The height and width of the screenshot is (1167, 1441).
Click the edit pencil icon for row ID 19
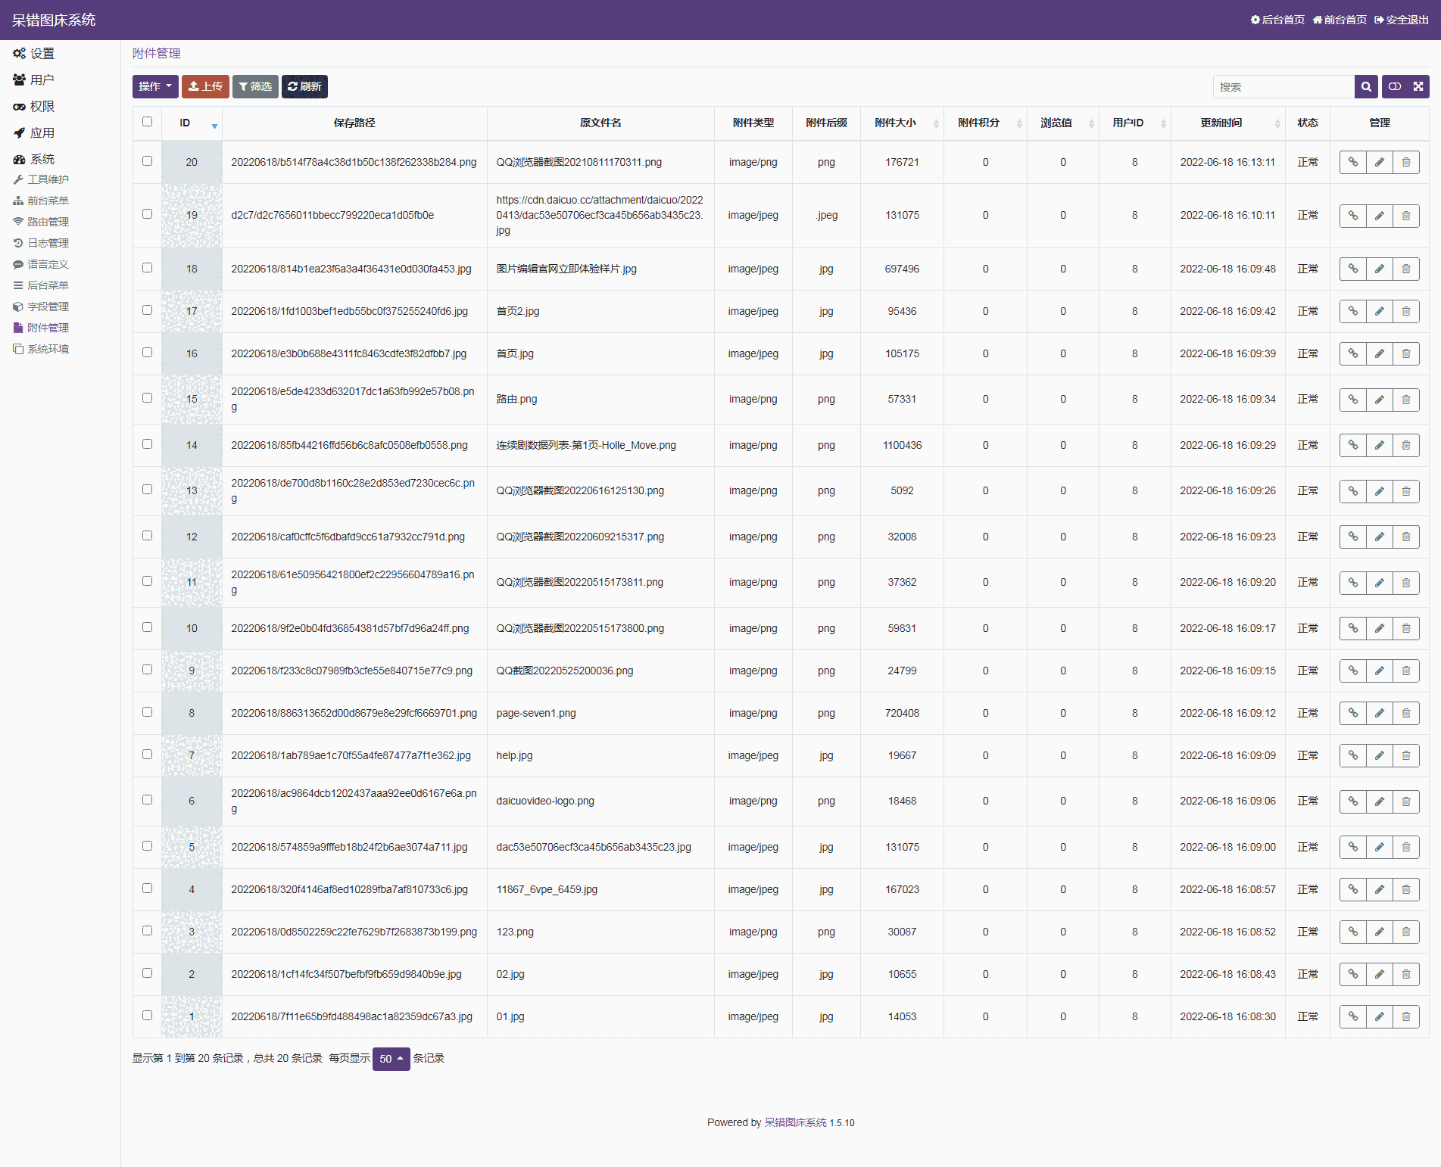(1380, 216)
